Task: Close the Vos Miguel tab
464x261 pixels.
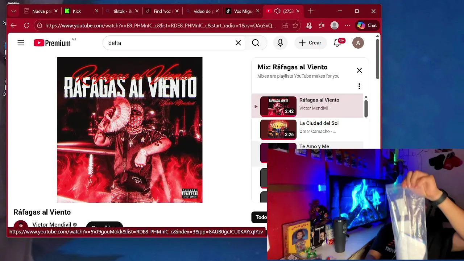Action: 257,11
